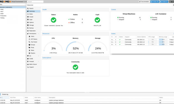This screenshot has height=104, width=174.
Task: Click the Virtual Machines Running status icon
Action: click(118, 17)
